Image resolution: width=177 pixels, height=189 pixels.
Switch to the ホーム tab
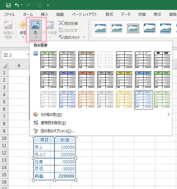click(x=28, y=14)
